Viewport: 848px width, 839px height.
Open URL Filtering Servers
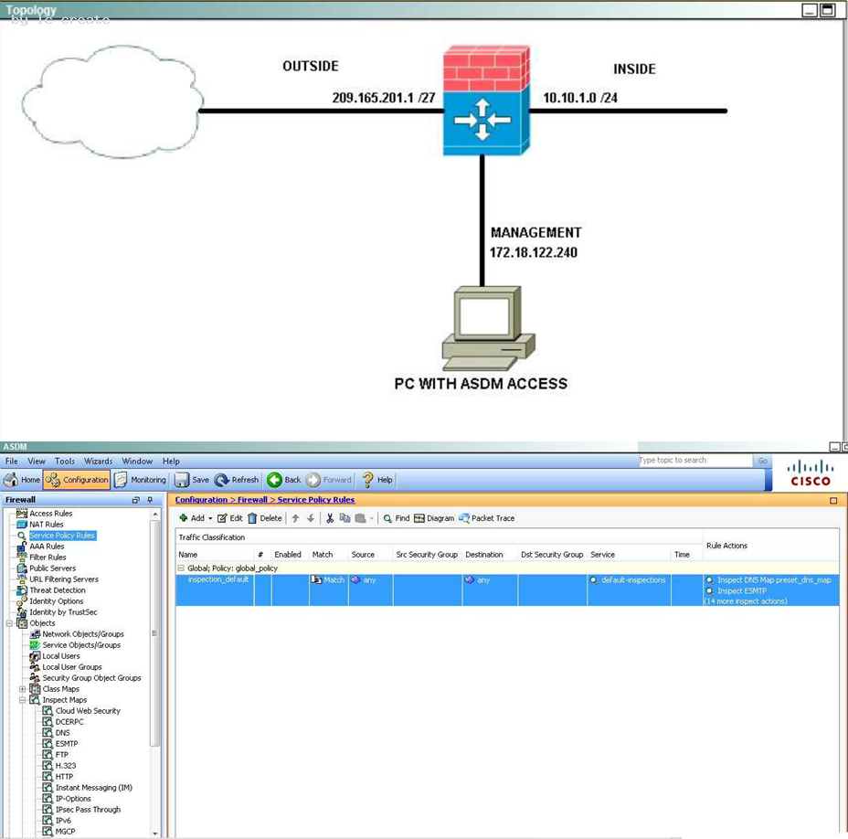[x=64, y=579]
